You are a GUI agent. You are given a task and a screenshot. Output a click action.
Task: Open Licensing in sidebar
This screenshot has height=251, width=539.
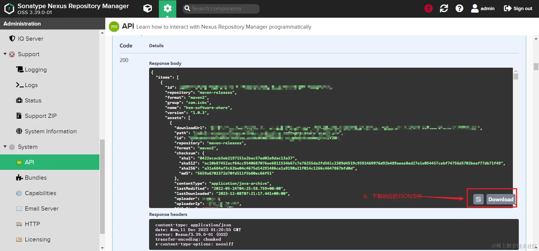(38, 239)
